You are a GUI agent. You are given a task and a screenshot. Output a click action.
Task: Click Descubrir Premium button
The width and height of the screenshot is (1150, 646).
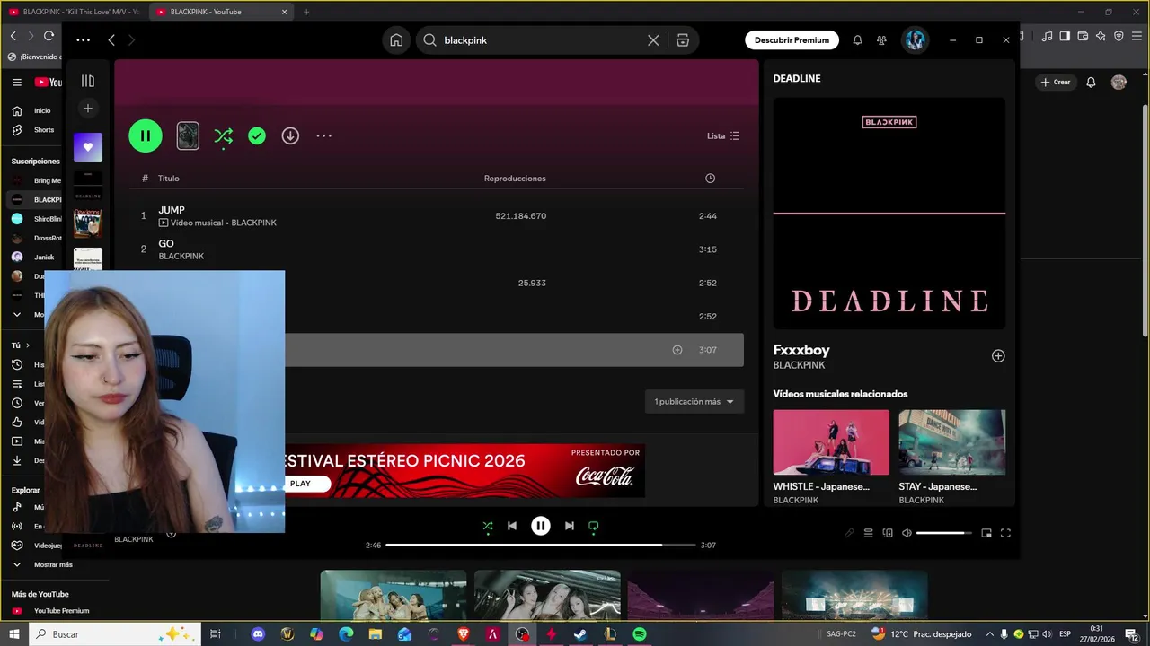click(792, 40)
